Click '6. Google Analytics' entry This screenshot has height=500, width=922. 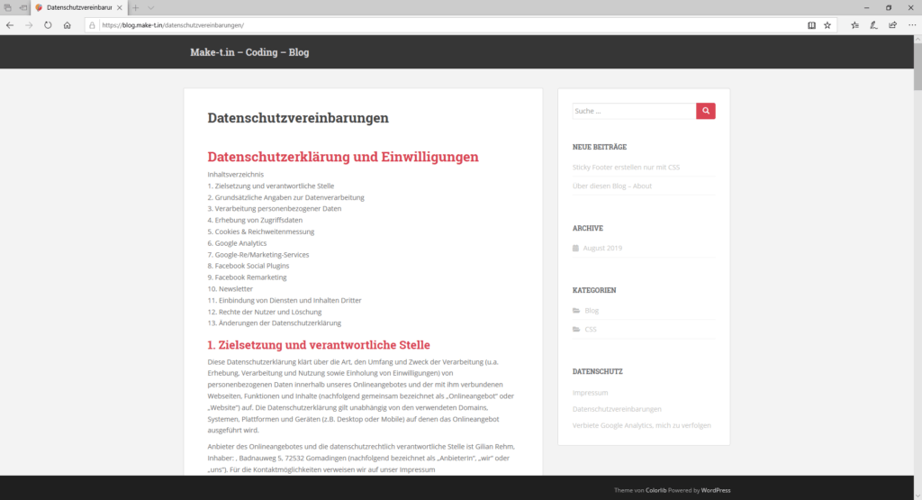(237, 243)
